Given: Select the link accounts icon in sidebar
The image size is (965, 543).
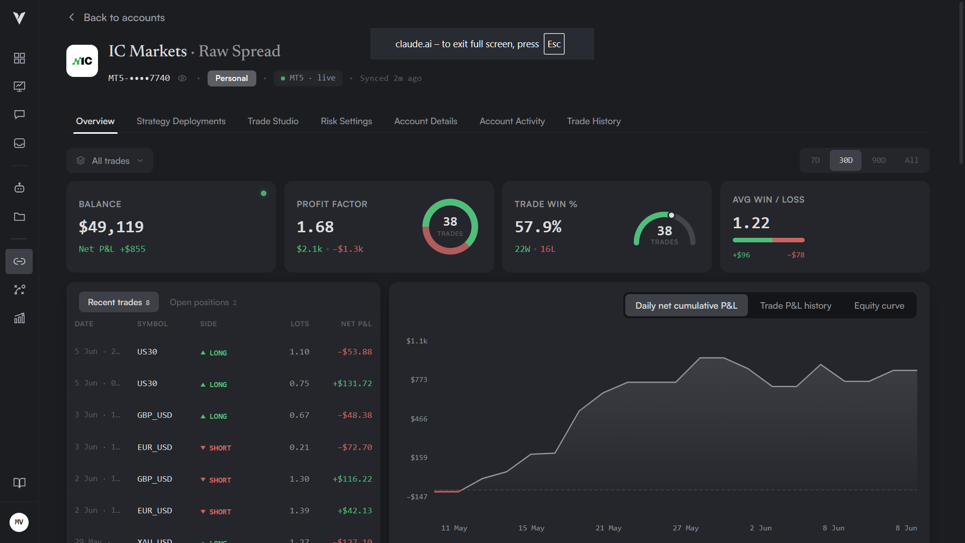Looking at the screenshot, I should pos(19,261).
